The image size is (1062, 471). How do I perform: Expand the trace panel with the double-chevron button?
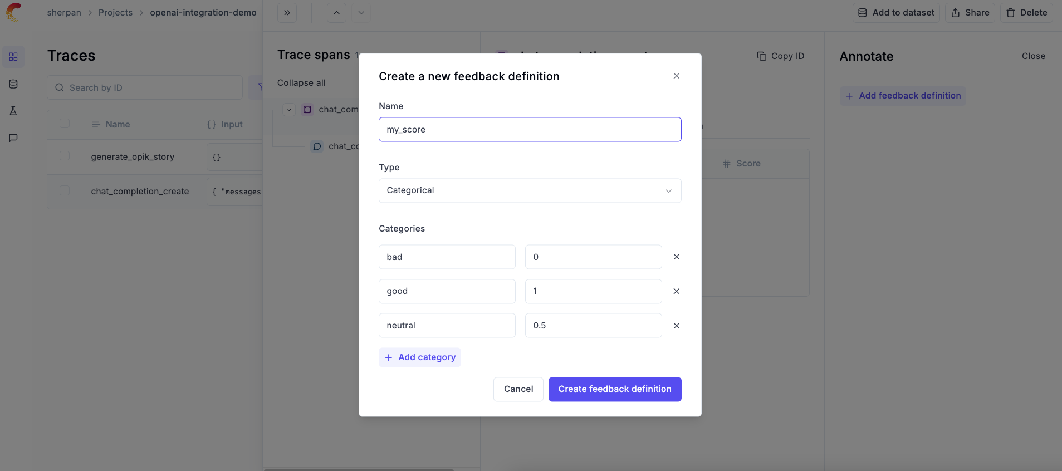point(286,12)
